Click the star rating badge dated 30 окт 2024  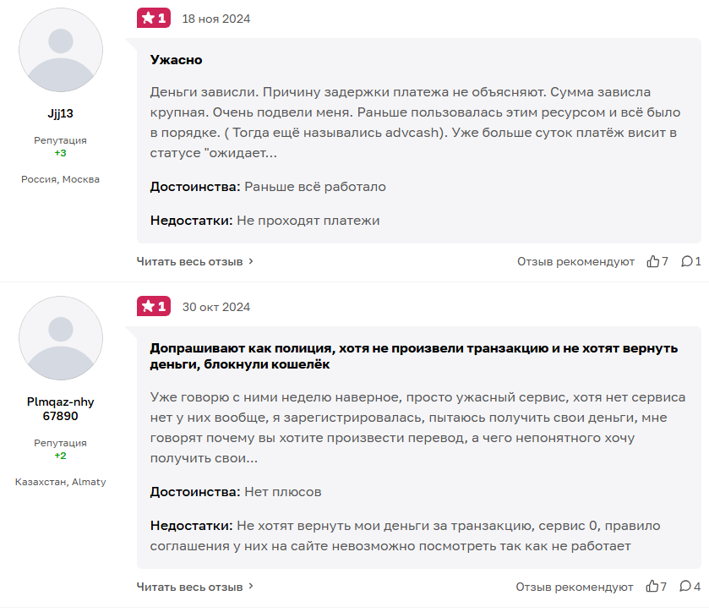(154, 306)
